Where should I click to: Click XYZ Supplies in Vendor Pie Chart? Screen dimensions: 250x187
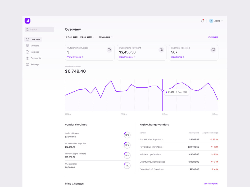point(71,164)
